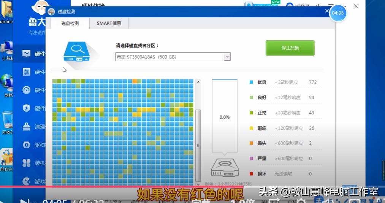Click the orange block in the top row
Viewport: 385px width, 203px height.
[135, 81]
